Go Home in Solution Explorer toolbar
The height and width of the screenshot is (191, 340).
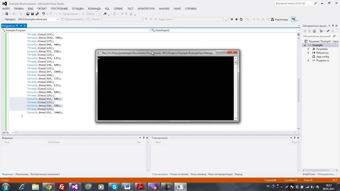coord(314,31)
